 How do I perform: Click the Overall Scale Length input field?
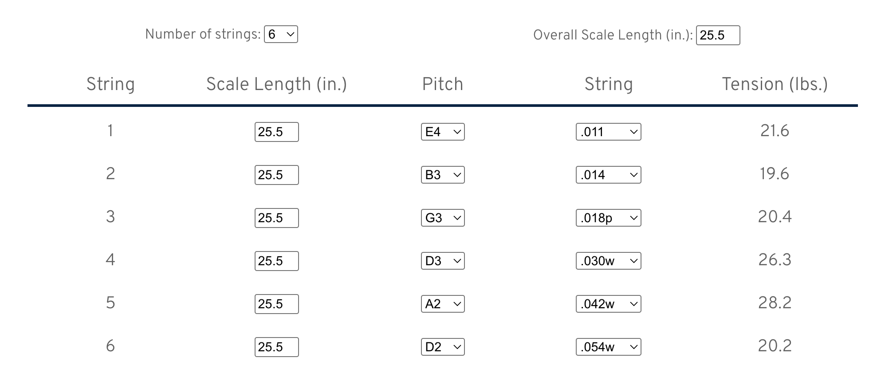(x=718, y=35)
